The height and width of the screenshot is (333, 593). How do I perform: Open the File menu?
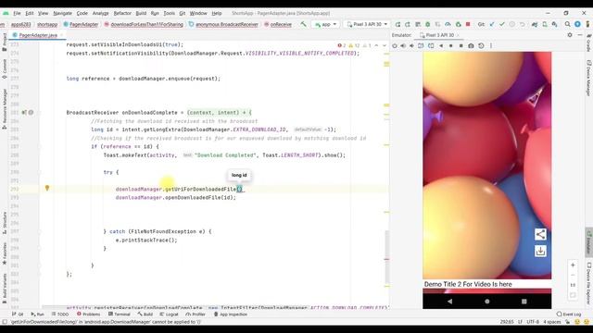[x=17, y=13]
